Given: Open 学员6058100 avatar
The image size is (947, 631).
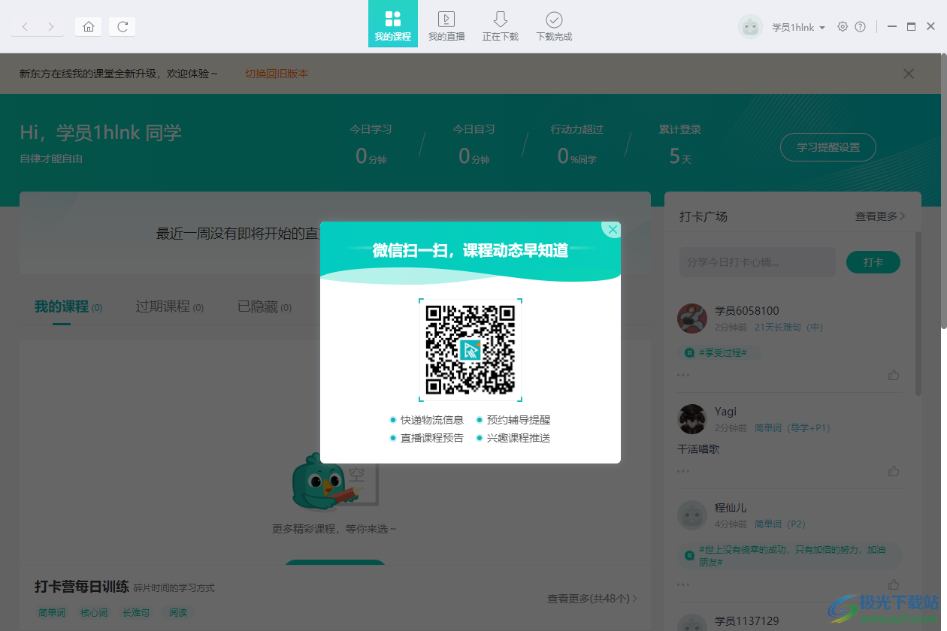Looking at the screenshot, I should point(692,319).
